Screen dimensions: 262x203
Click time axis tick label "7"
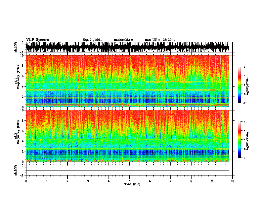[x=171, y=181]
